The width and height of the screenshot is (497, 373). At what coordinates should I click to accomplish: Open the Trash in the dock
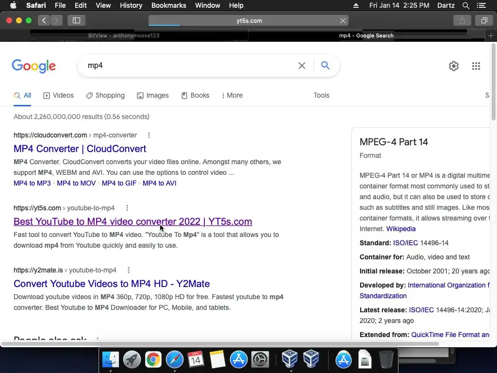(386, 359)
